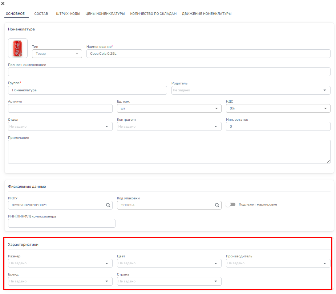336x294 pixels.
Task: Focus the Примечание text area
Action: (169, 152)
